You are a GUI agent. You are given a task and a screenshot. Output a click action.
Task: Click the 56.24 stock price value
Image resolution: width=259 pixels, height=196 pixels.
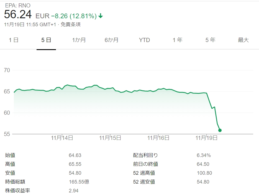point(18,15)
